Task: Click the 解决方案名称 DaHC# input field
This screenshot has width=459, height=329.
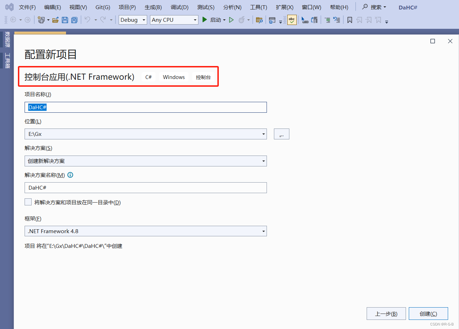Action: pos(146,188)
